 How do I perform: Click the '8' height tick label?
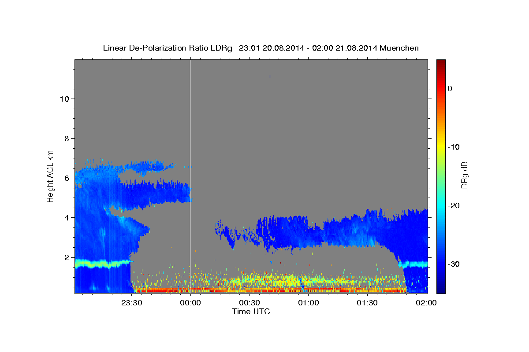(x=67, y=138)
